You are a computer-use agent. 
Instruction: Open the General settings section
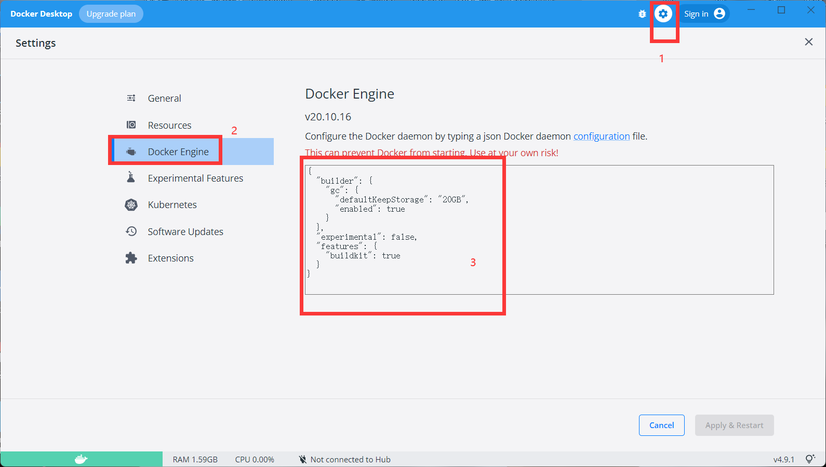pos(165,98)
